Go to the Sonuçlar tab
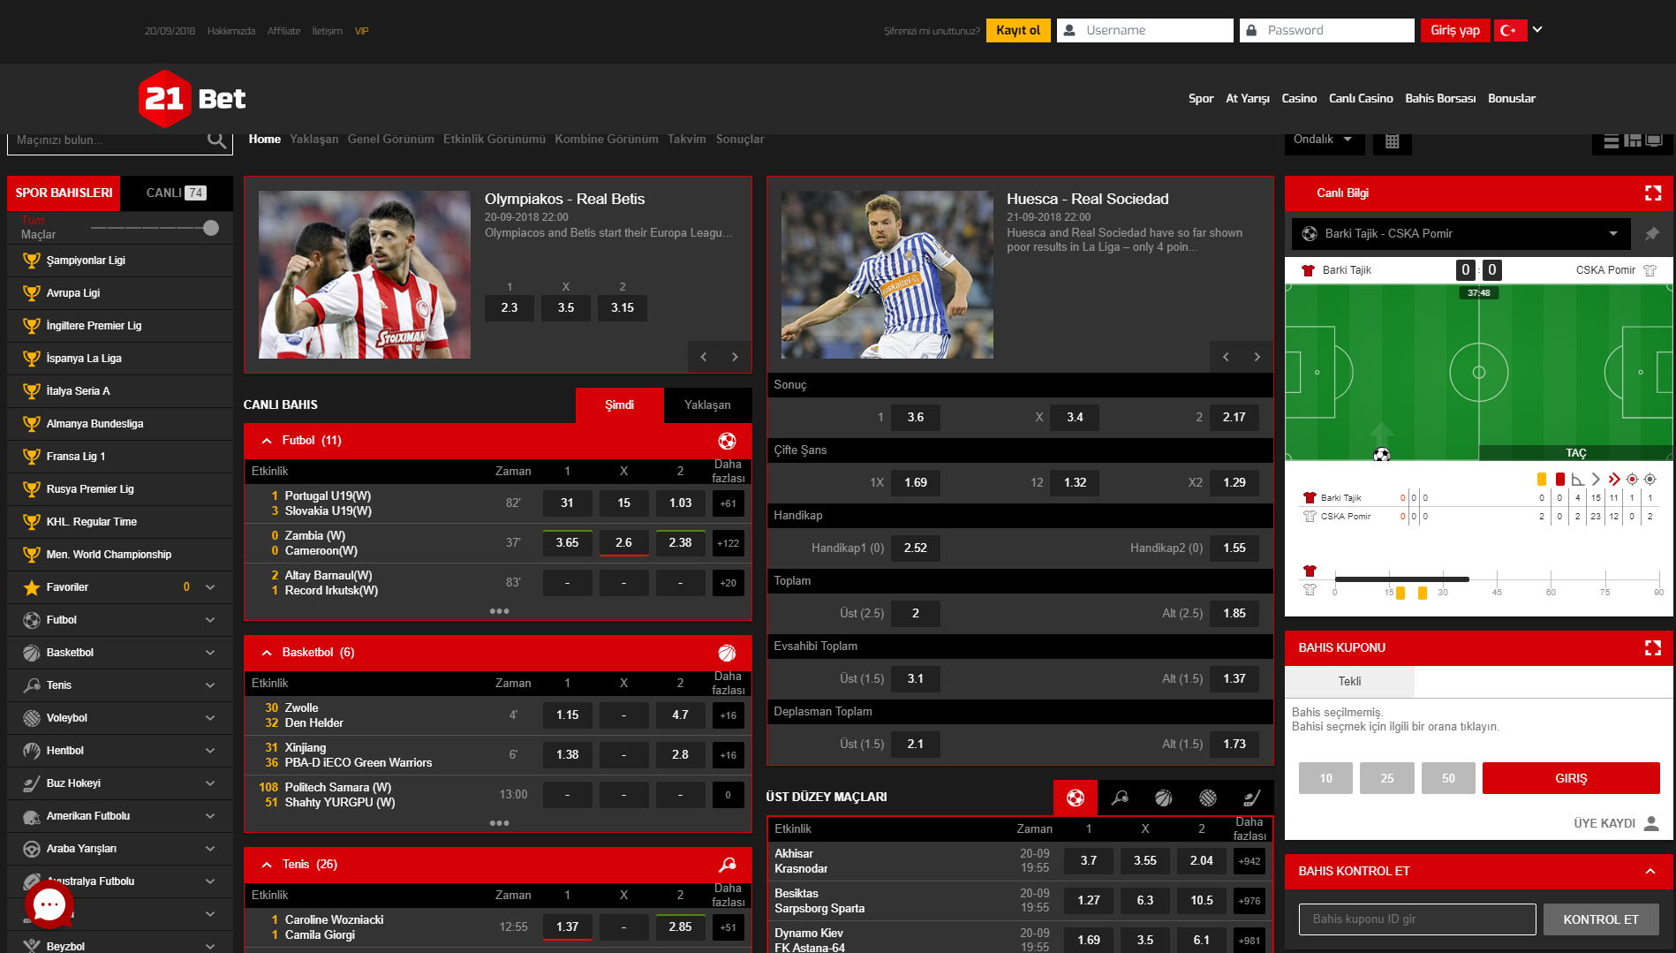 tap(739, 140)
